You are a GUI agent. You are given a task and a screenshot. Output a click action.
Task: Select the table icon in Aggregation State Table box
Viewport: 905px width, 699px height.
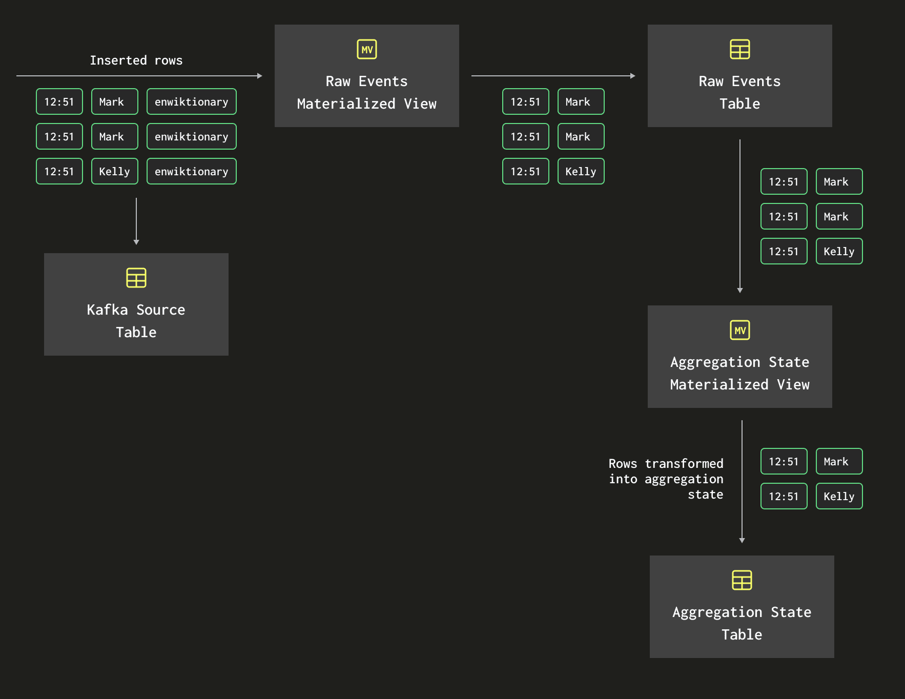pyautogui.click(x=742, y=580)
